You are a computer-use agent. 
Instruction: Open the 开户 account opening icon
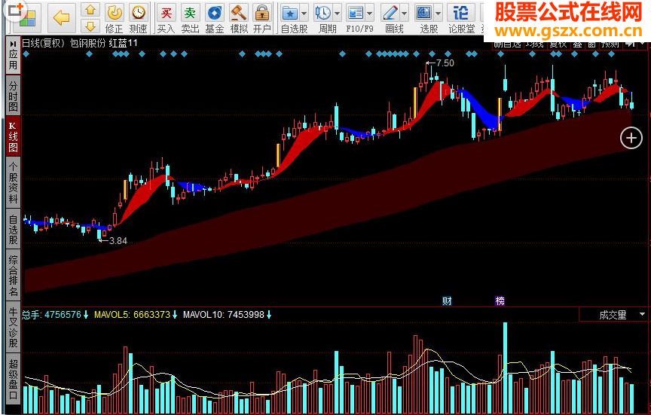coord(262,19)
